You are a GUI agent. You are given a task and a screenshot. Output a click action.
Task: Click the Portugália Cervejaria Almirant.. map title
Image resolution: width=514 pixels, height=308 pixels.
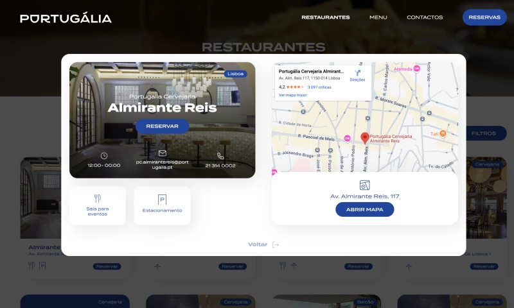(x=311, y=71)
